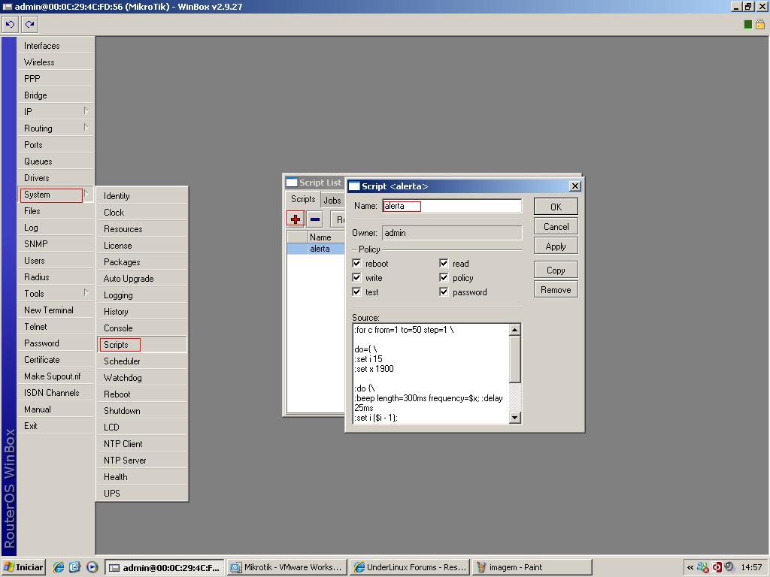Toggle the test policy checkbox

coord(356,292)
